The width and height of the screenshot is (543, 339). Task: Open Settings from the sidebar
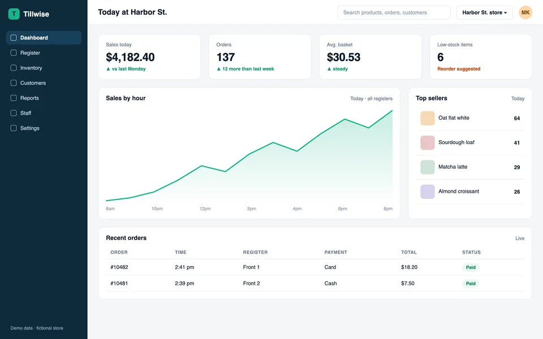coord(44,128)
